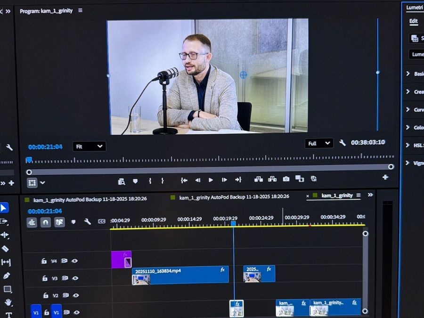Select the kam_1_grinity sequence tab

coord(337,195)
